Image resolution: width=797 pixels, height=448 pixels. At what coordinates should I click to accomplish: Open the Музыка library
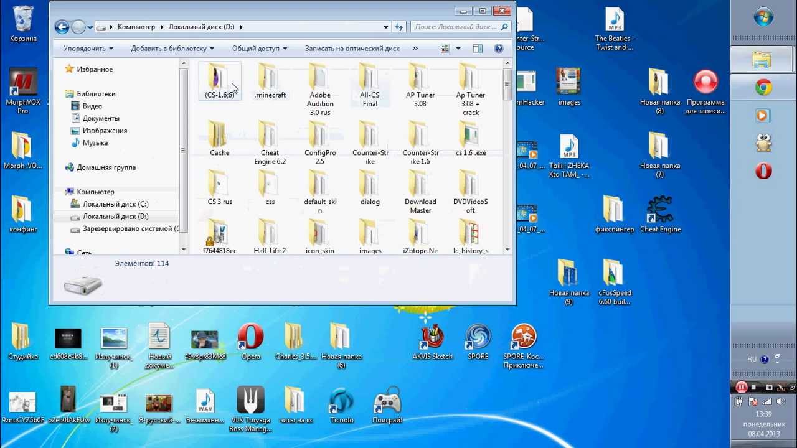click(95, 143)
